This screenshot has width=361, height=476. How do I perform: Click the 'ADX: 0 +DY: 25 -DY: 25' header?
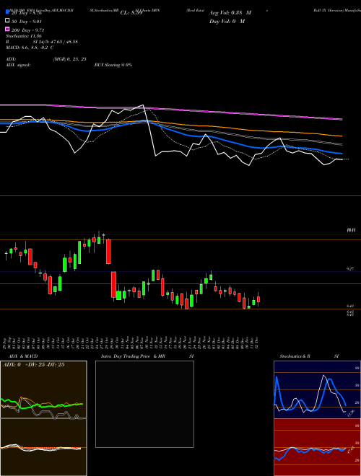click(33, 365)
